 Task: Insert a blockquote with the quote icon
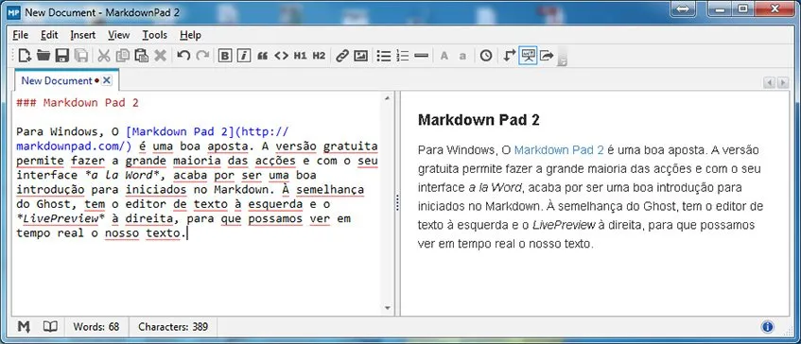[263, 56]
